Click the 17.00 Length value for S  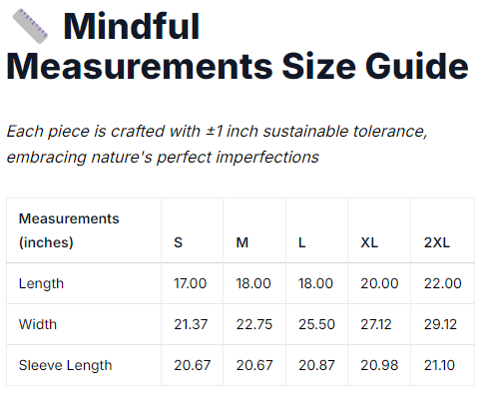[191, 283]
